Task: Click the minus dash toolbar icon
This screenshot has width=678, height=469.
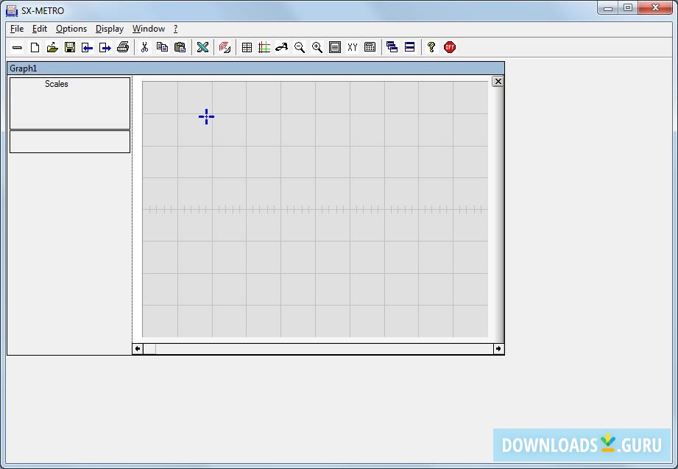Action: (x=17, y=47)
